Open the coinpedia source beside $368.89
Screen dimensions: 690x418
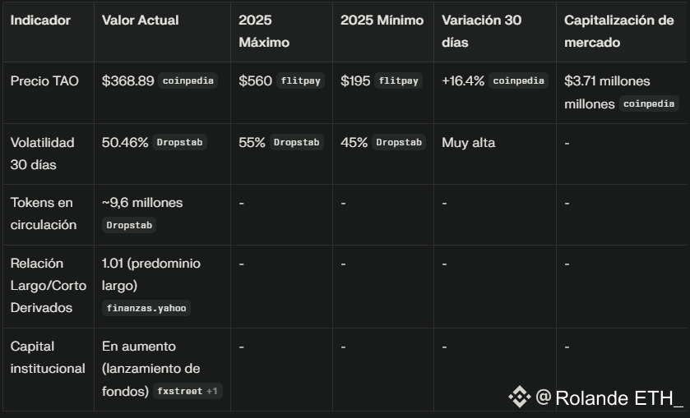click(188, 81)
